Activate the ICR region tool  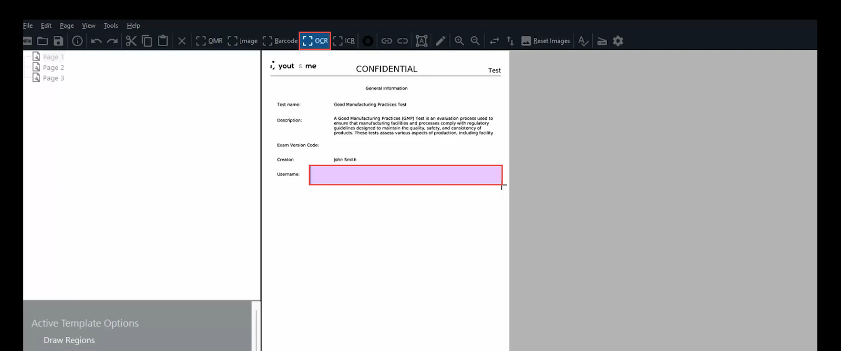[x=344, y=41]
